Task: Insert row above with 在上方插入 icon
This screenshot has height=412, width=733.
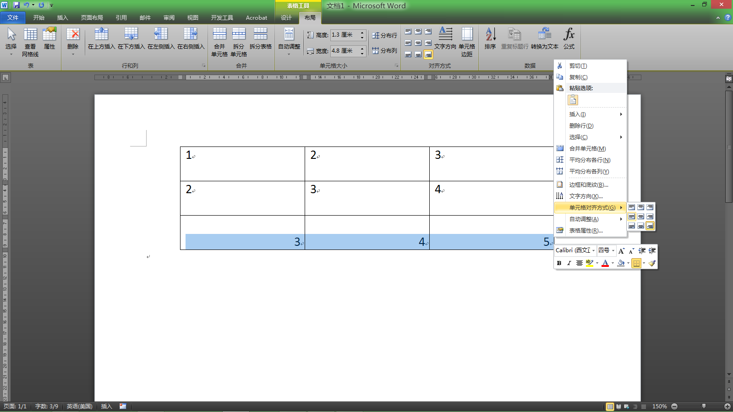Action: [x=101, y=39]
